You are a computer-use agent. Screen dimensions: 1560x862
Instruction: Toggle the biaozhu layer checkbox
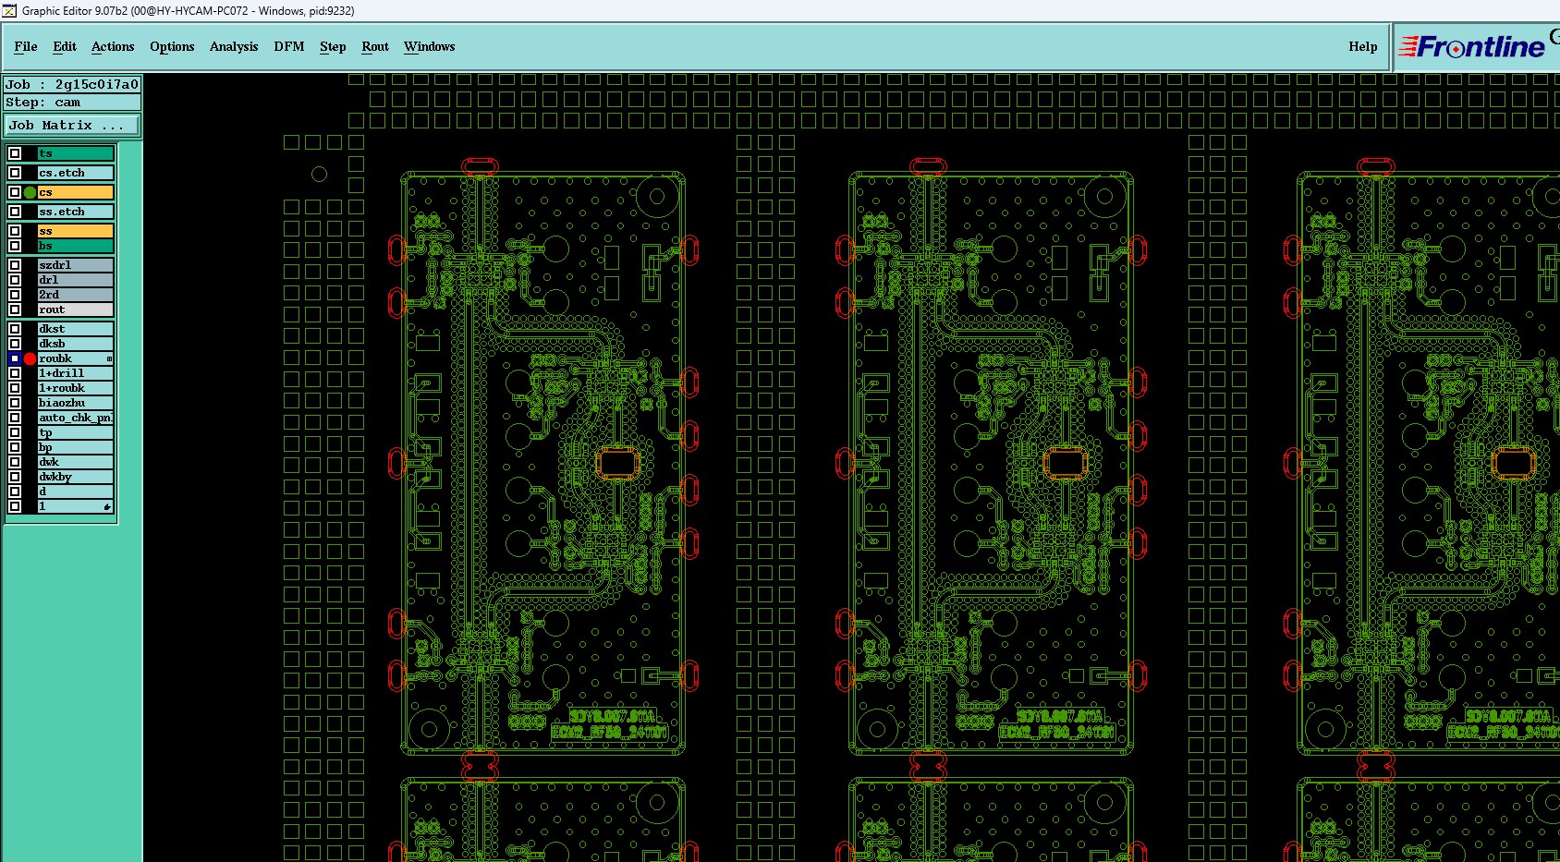(15, 403)
